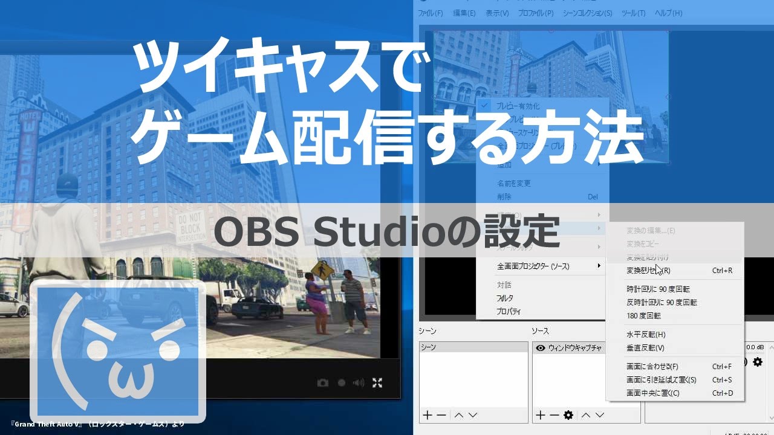Select 水平反転(H) in the submenu
The image size is (774, 435).
pos(675,334)
